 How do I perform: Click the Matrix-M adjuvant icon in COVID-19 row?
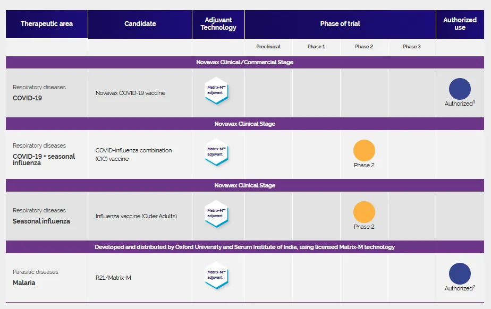click(217, 90)
